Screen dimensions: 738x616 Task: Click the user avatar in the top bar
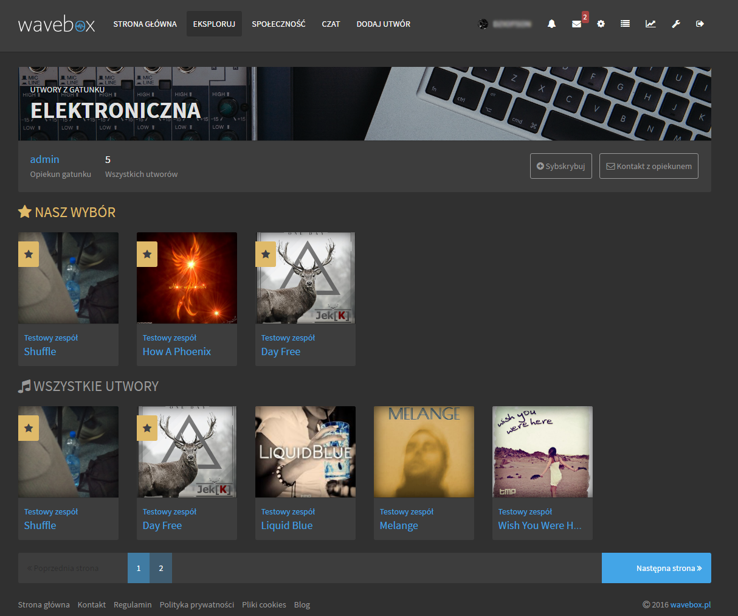[483, 24]
